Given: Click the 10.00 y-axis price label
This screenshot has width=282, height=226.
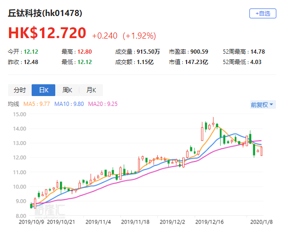Looking at the screenshot, I should [x=20, y=187].
